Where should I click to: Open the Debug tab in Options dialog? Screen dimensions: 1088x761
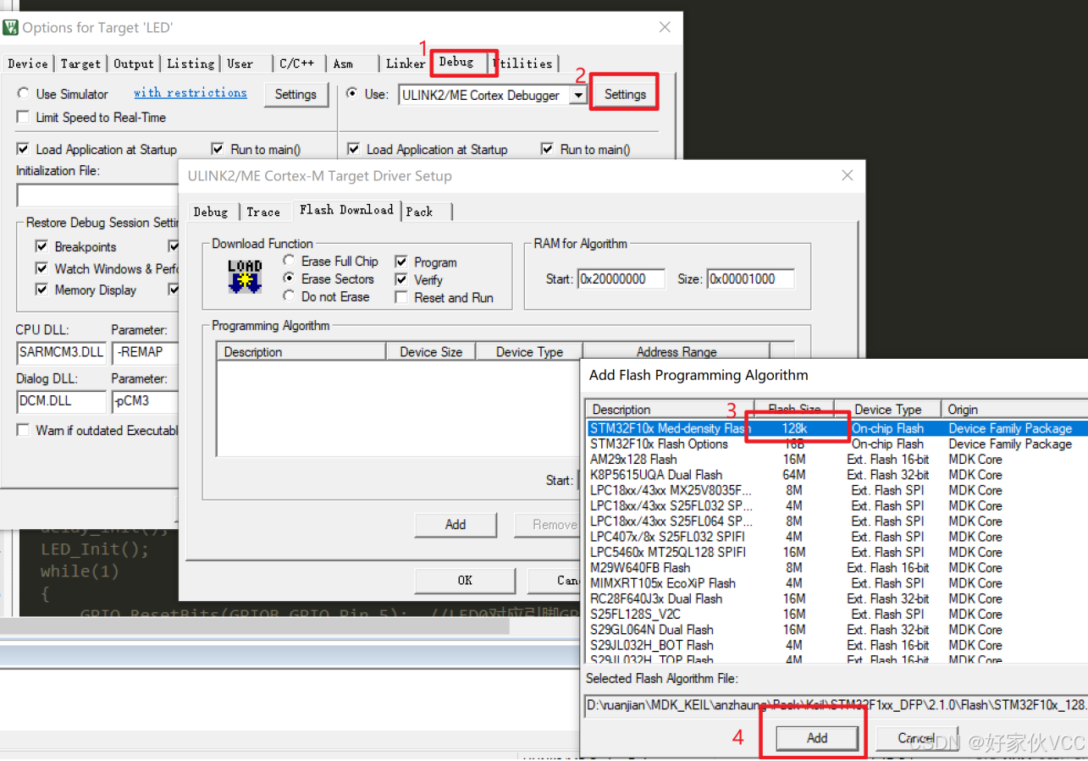click(456, 62)
